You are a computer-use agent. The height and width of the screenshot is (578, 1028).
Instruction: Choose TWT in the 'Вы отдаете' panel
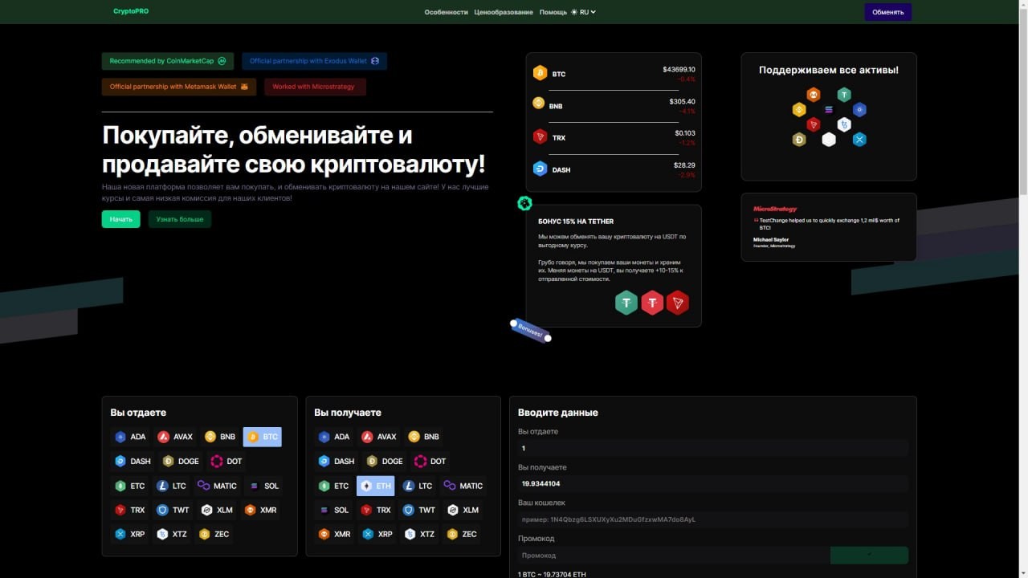coord(174,510)
